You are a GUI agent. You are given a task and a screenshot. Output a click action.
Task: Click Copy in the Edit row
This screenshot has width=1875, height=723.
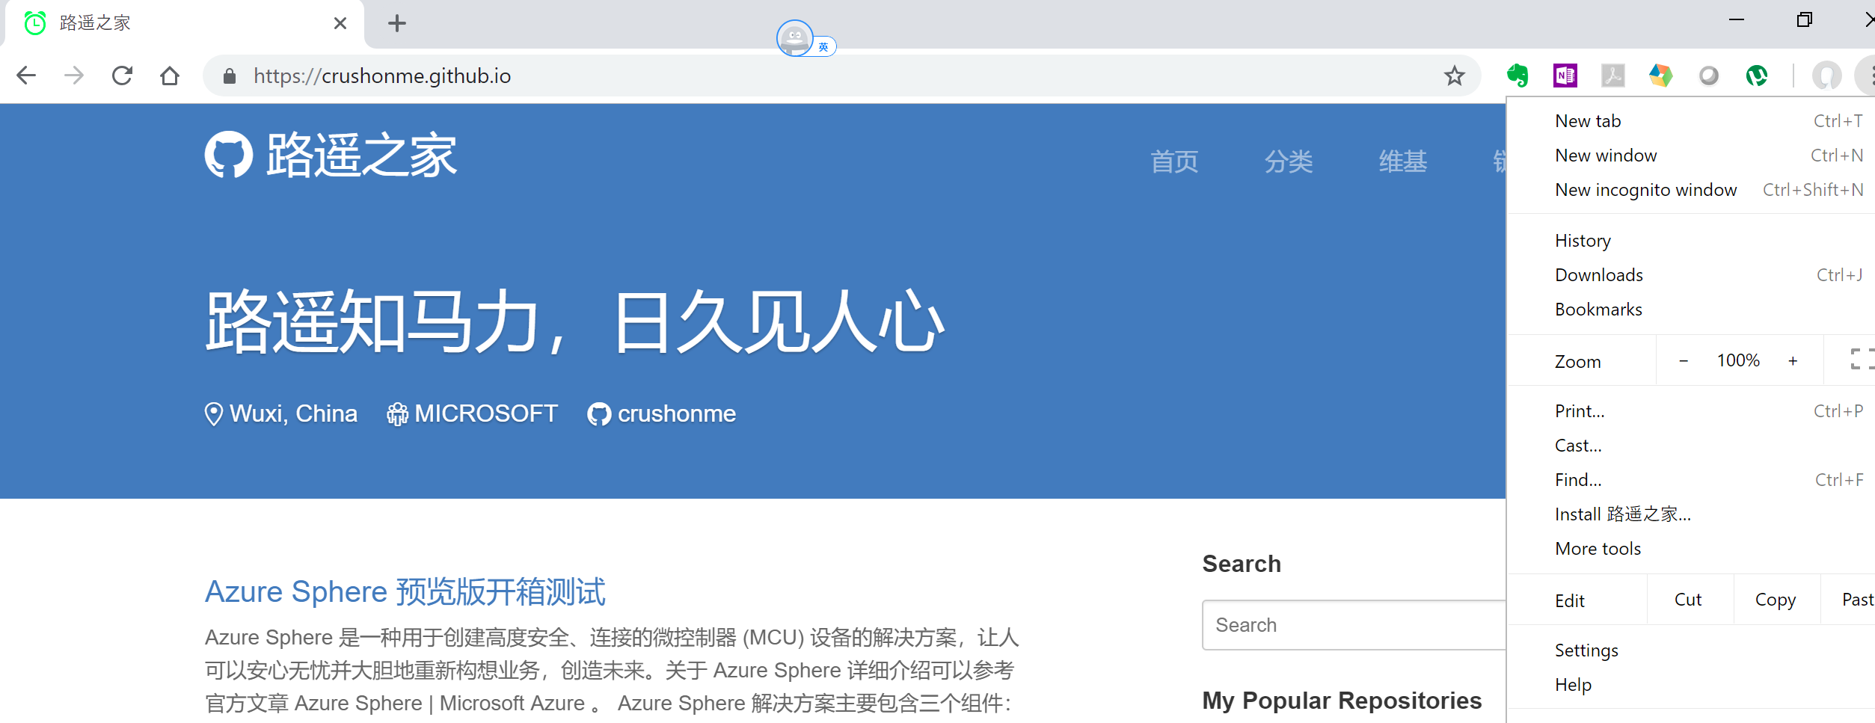pos(1776,600)
